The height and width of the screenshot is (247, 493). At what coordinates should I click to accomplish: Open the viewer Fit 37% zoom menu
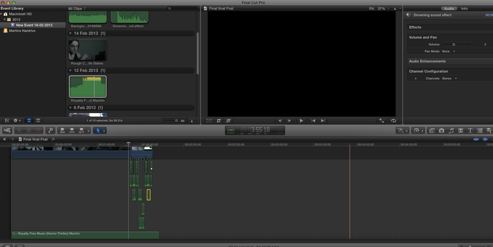coord(379,9)
